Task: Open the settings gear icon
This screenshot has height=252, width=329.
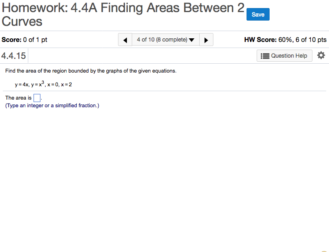Action: (321, 56)
